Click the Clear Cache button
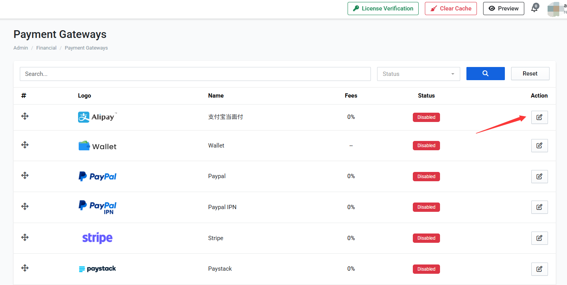This screenshot has height=285, width=567. (451, 9)
